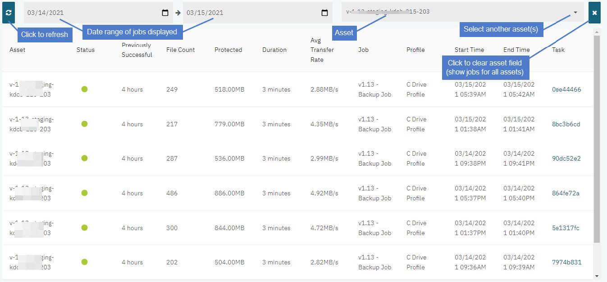Viewport: 607px width, 282px height.
Task: Click the Job column header
Action: click(363, 50)
